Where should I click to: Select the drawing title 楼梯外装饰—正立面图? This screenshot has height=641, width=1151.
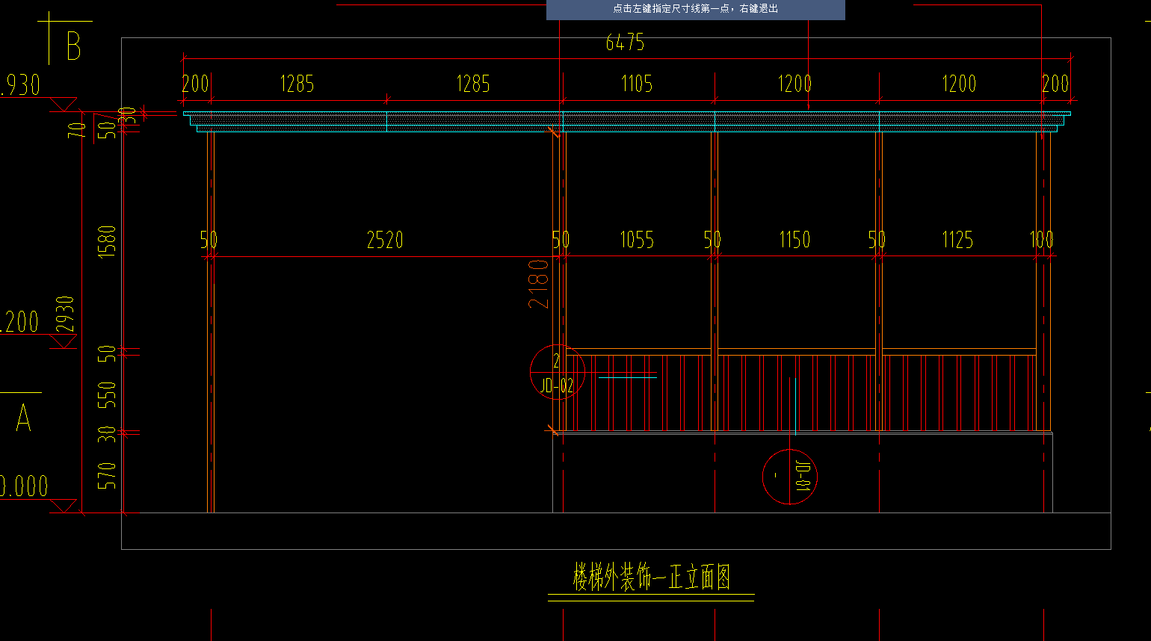(651, 577)
